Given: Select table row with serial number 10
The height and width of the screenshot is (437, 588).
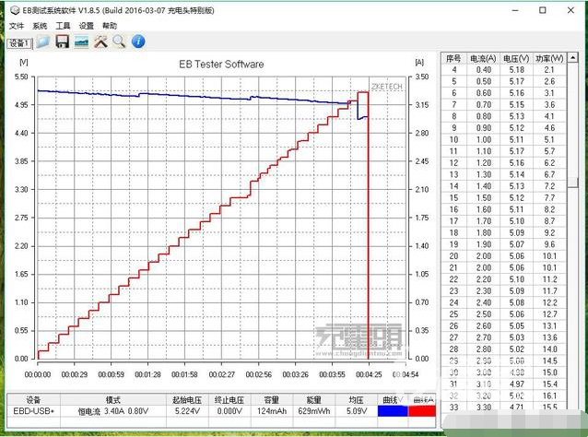Looking at the screenshot, I should pyautogui.click(x=503, y=139).
